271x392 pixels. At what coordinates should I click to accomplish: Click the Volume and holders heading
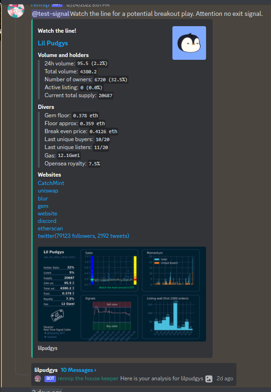pos(63,55)
